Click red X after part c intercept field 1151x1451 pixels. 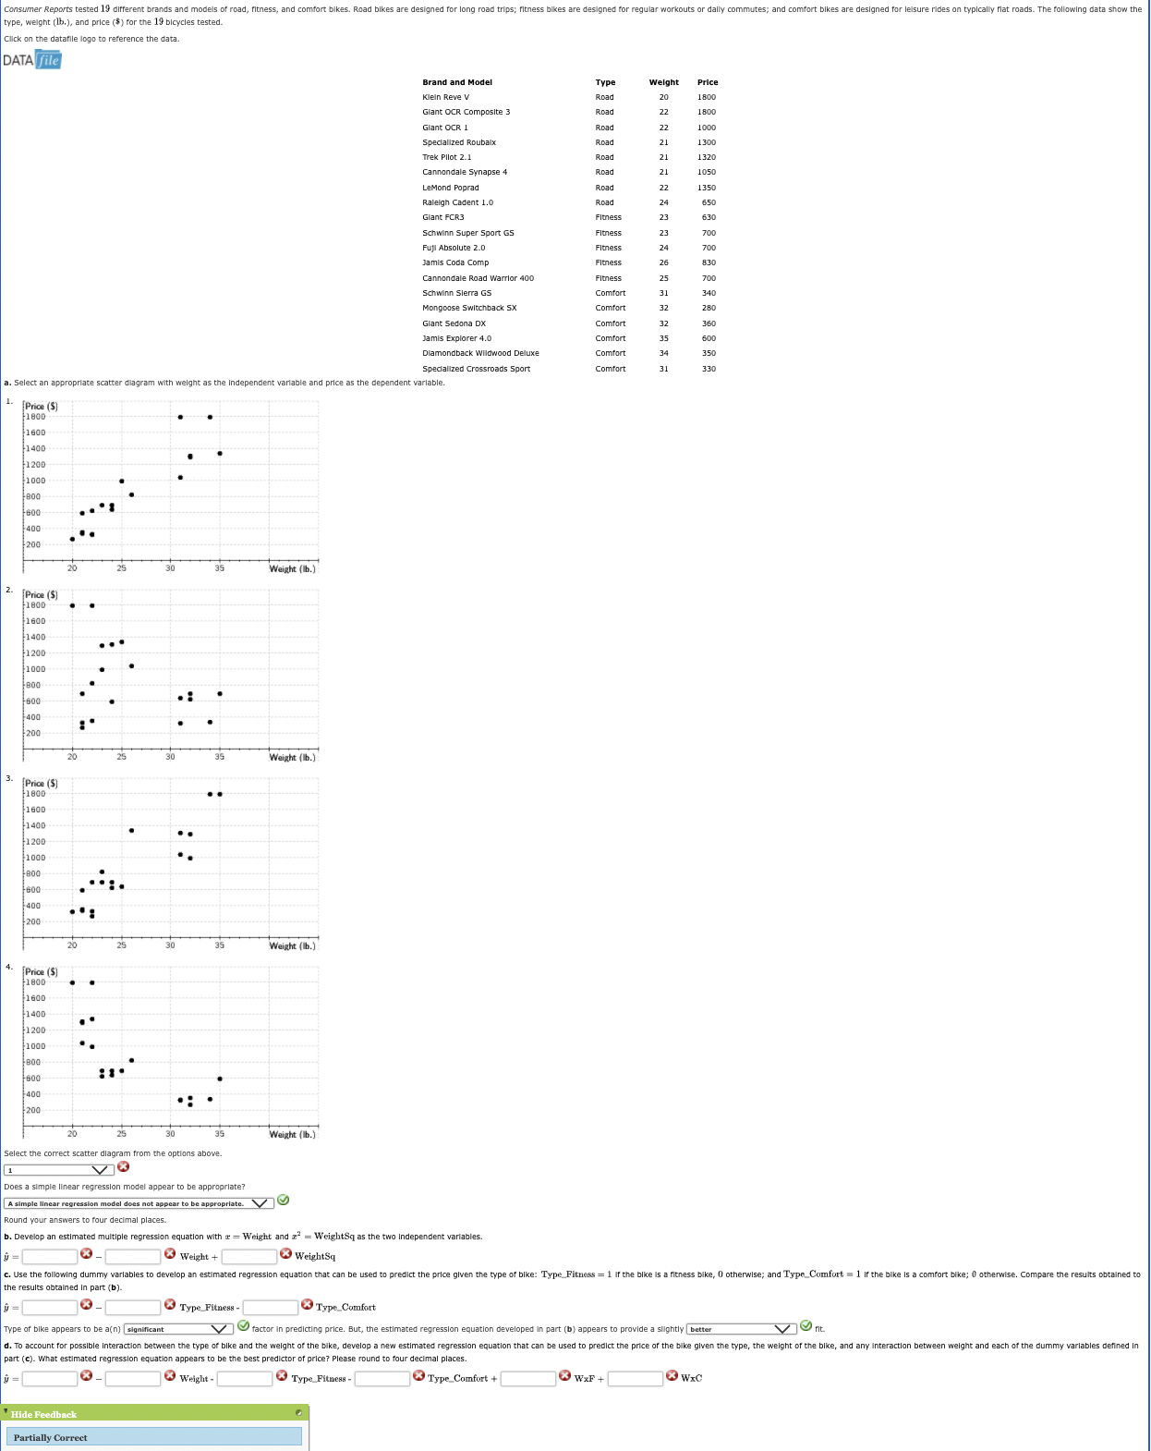click(86, 1305)
